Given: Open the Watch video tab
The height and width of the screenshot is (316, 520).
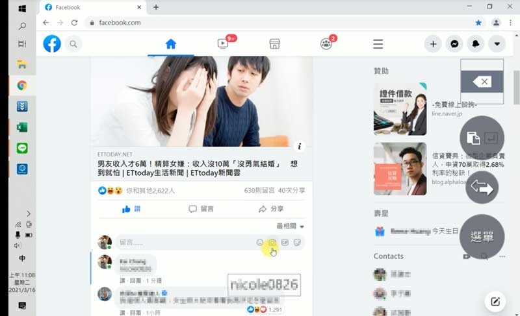Looking at the screenshot, I should pyautogui.click(x=223, y=44).
